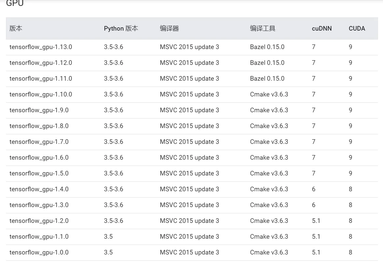Click the 编译工具 column header

click(x=263, y=29)
